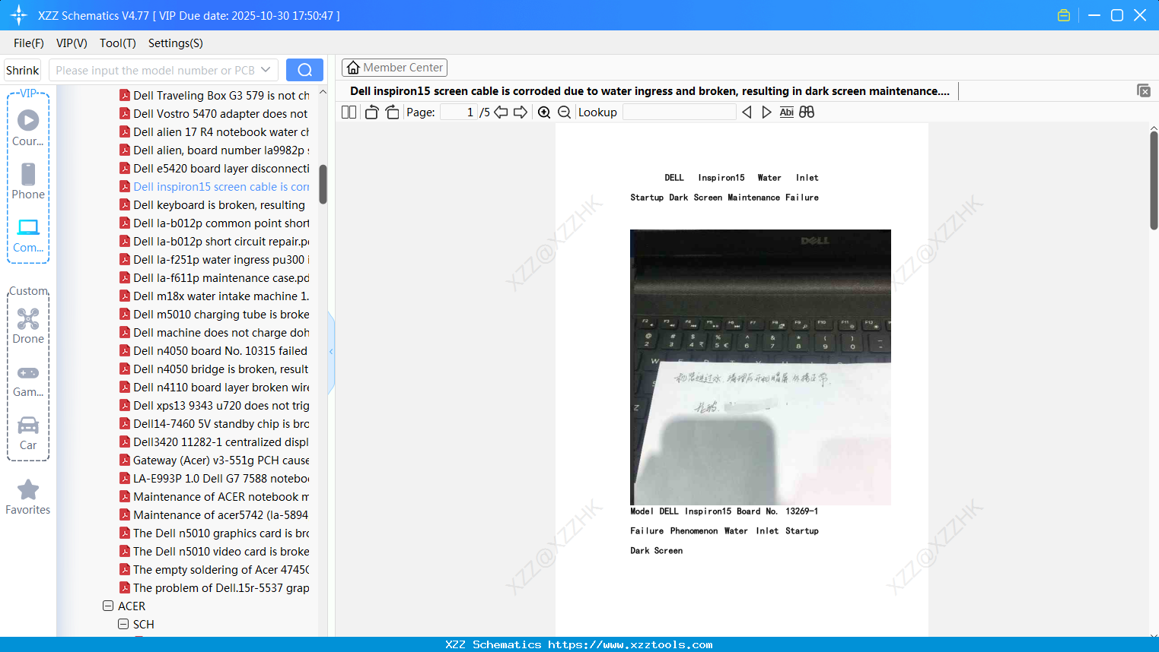Click the binoculars search icon
Screen dimensions: 1159x652
(807, 112)
